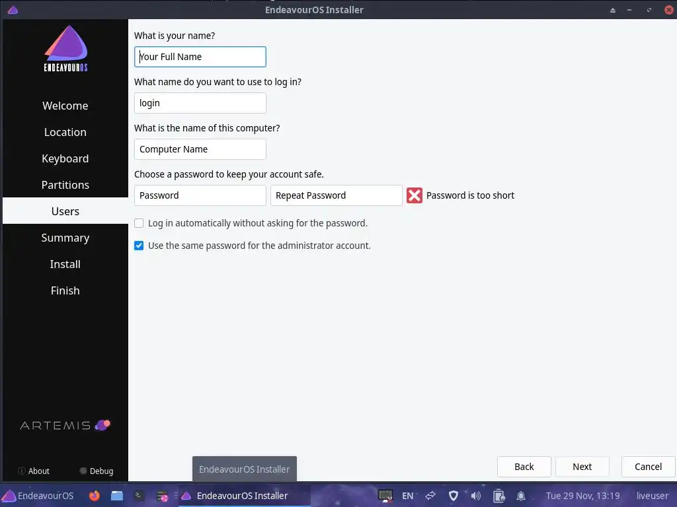677x507 pixels.
Task: Switch keyboard layout via EN indicator
Action: point(407,496)
